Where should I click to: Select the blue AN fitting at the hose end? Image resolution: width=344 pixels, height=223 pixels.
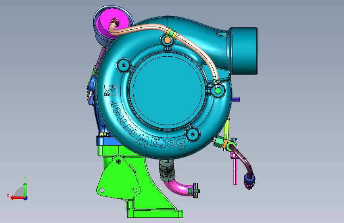point(250,179)
